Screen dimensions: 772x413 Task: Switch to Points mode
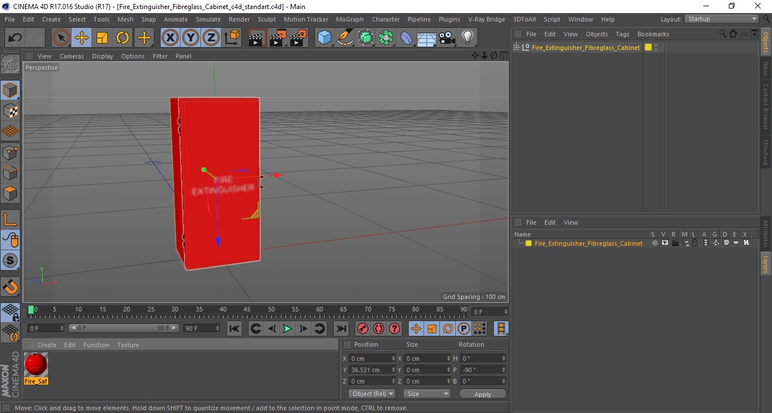point(10,152)
